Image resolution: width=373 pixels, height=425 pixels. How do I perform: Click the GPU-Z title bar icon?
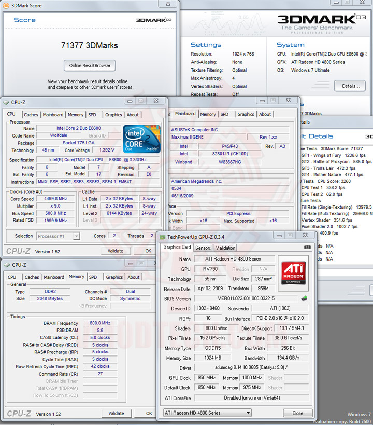click(x=162, y=237)
